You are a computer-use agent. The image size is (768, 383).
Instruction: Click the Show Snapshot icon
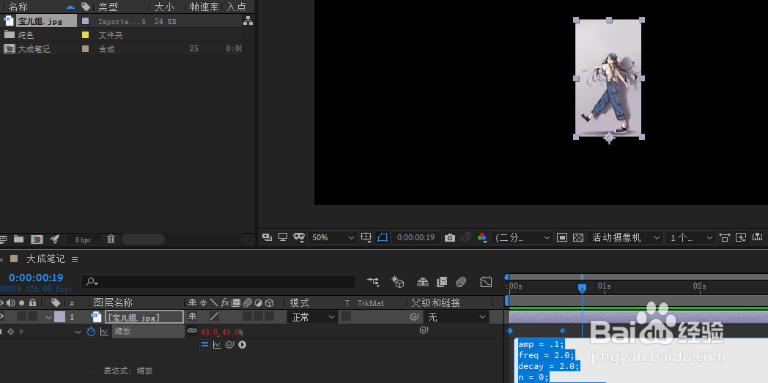(466, 237)
